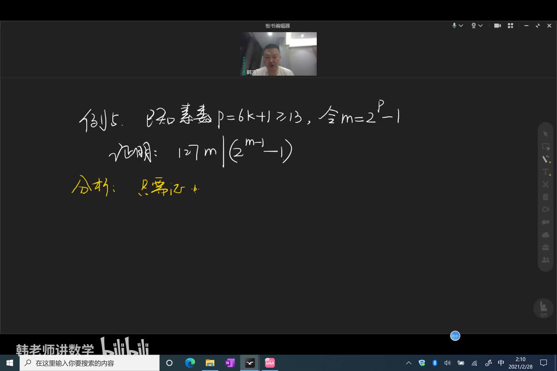Click the raise-hand seat counter button
557x371 pixels.
click(x=543, y=308)
